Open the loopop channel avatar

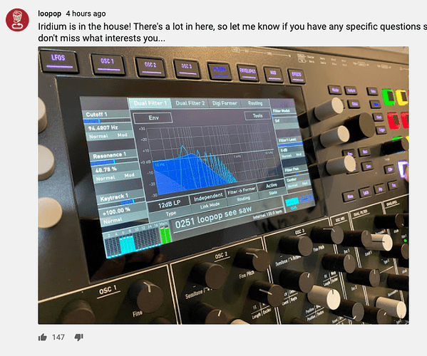[x=17, y=20]
